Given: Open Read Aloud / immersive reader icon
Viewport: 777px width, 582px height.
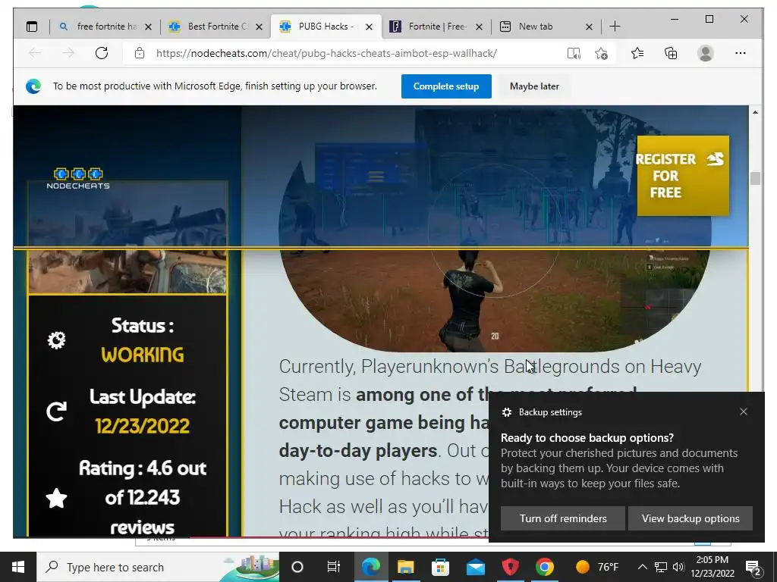Looking at the screenshot, I should click(x=574, y=53).
